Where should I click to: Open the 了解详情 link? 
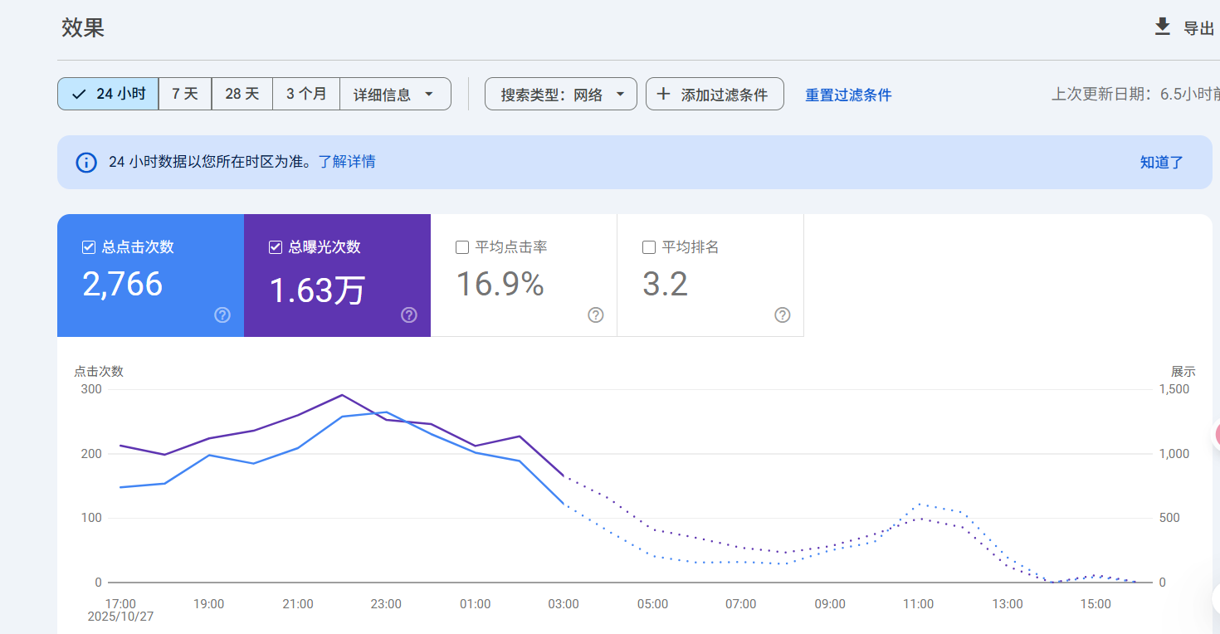click(347, 162)
